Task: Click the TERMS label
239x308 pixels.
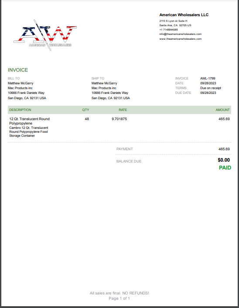Action: 181,88
